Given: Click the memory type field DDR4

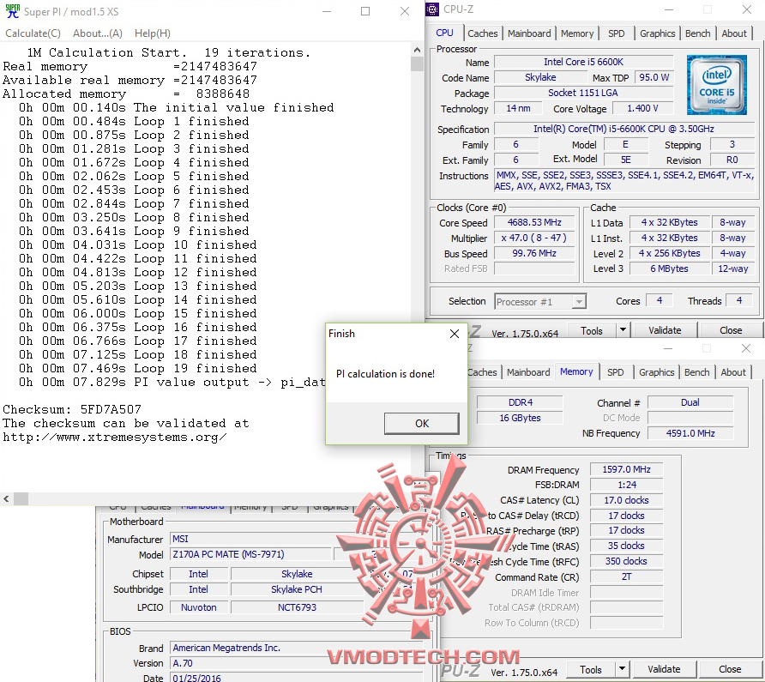Looking at the screenshot, I should (520, 402).
